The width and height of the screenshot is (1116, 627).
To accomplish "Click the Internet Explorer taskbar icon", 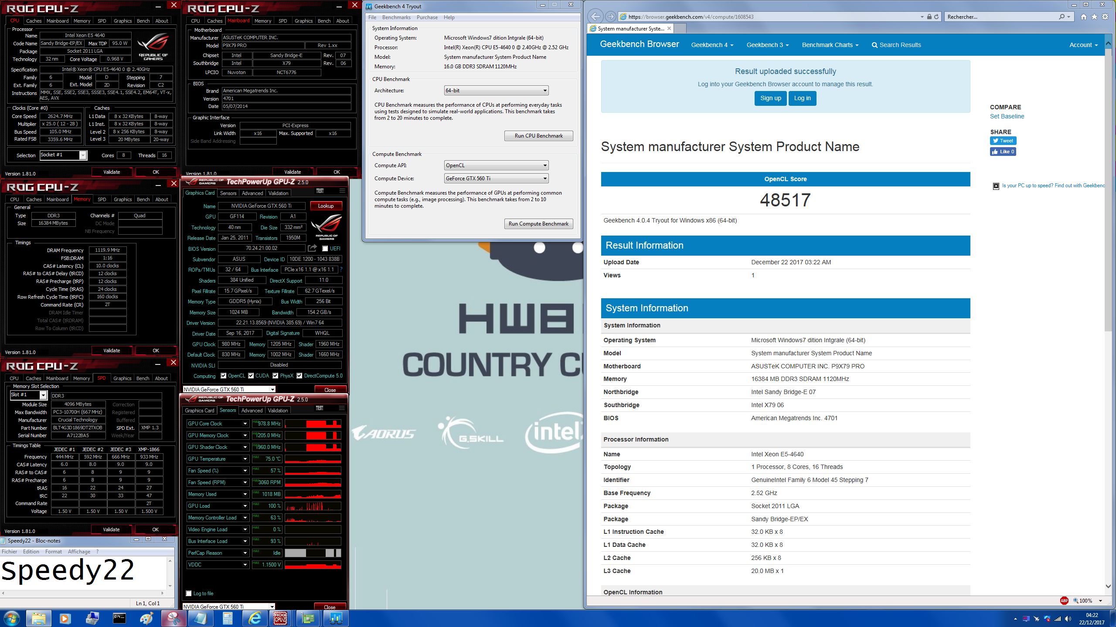I will (254, 618).
